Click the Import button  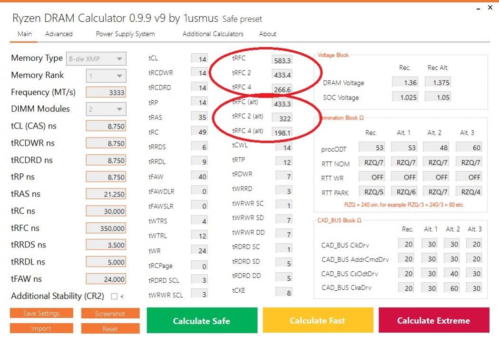coord(41,328)
